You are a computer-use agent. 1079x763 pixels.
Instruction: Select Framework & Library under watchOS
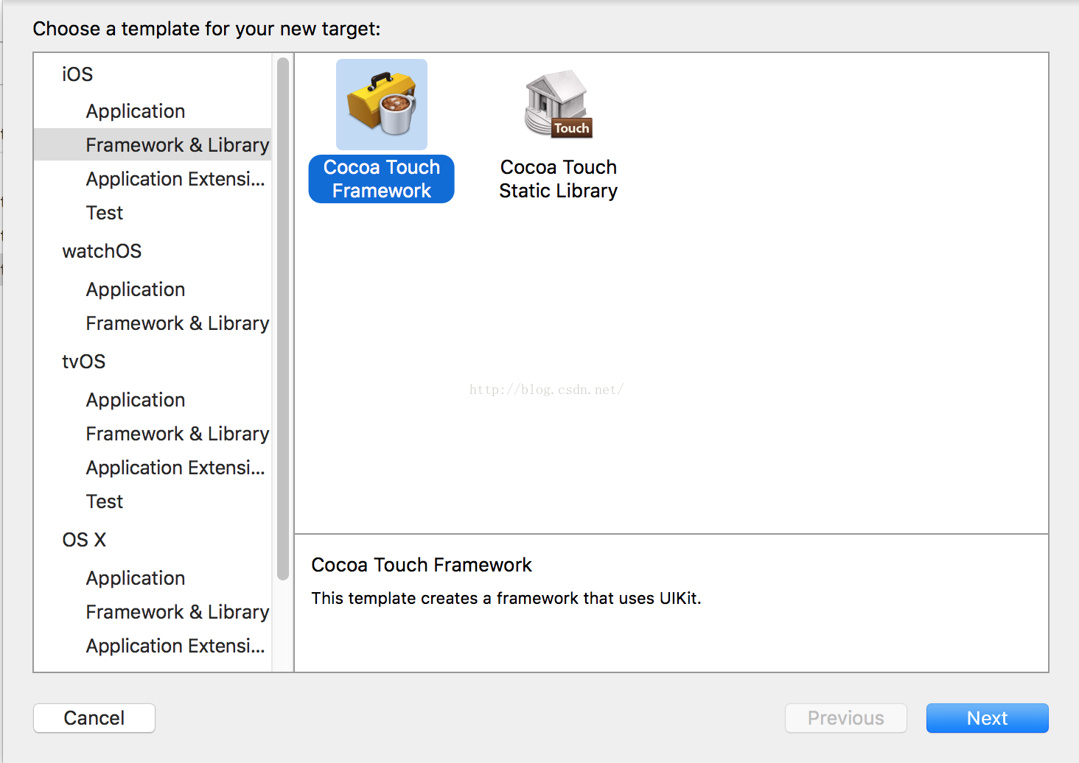click(x=178, y=323)
